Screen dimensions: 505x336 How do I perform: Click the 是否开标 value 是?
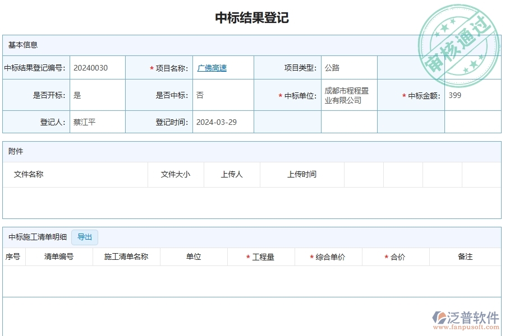point(77,95)
